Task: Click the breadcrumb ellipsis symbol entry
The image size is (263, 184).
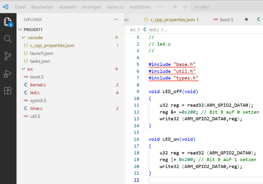Action: pyautogui.click(x=166, y=30)
